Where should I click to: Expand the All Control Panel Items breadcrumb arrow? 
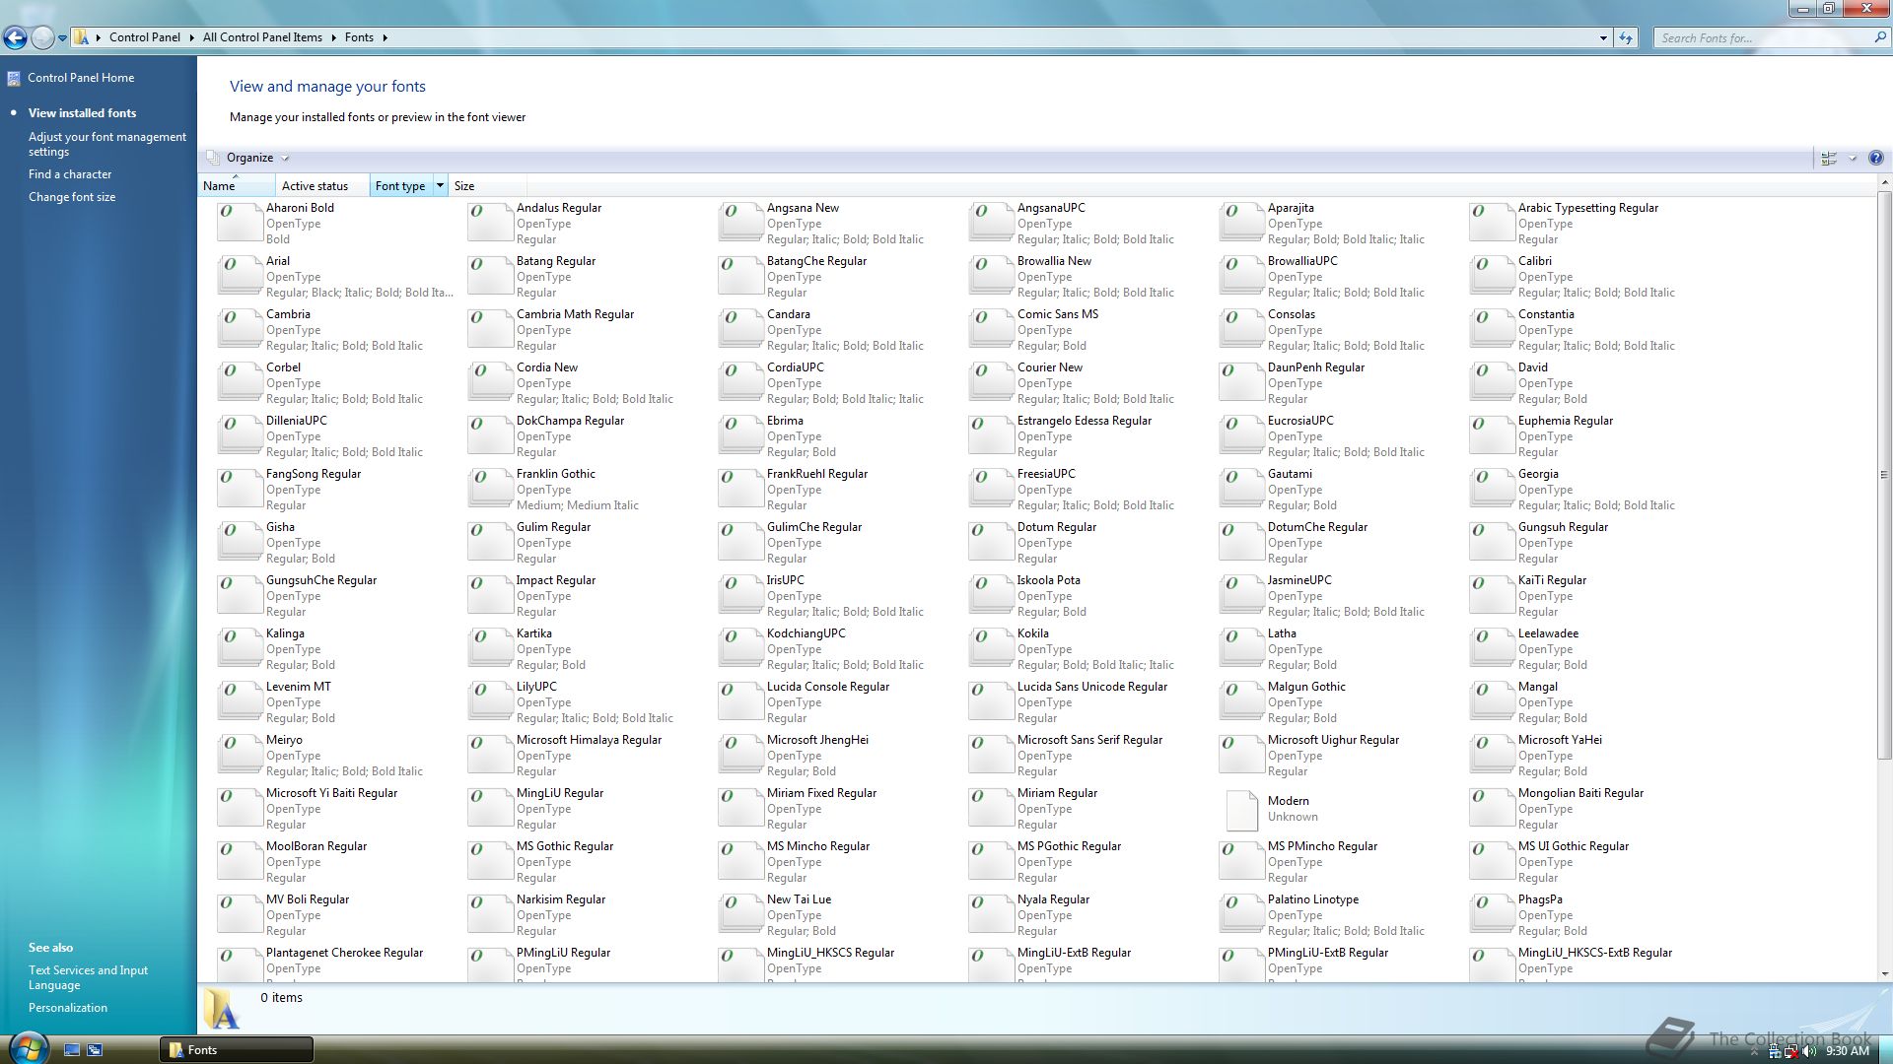point(333,37)
